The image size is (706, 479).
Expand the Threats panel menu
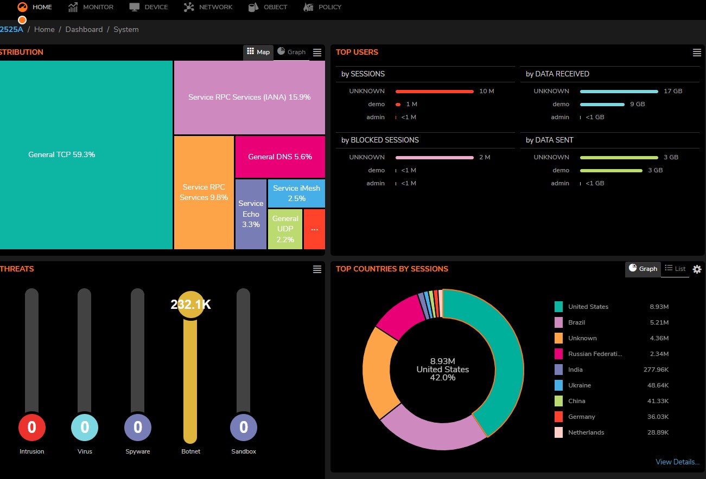317,269
